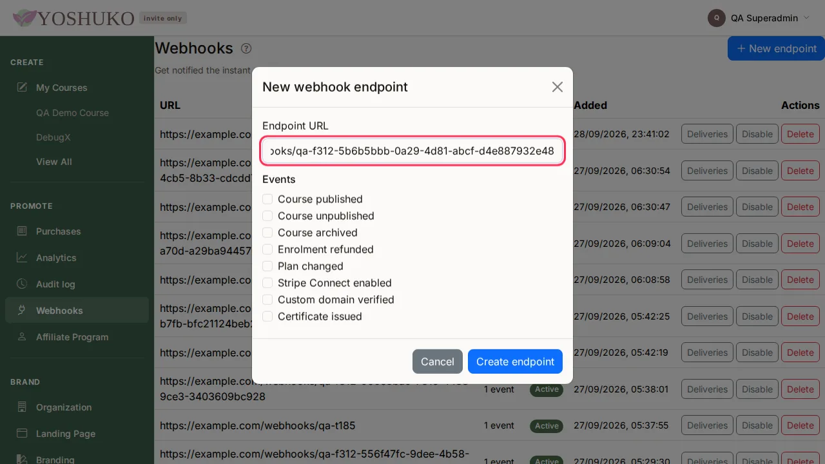This screenshot has width=825, height=464.
Task: Click the 27/09/2026, 05:37:55 date cell
Action: click(622, 425)
